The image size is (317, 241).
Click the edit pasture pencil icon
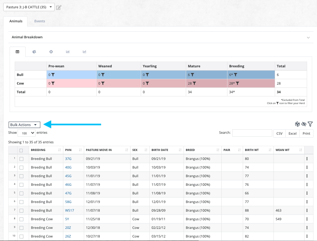click(x=59, y=8)
